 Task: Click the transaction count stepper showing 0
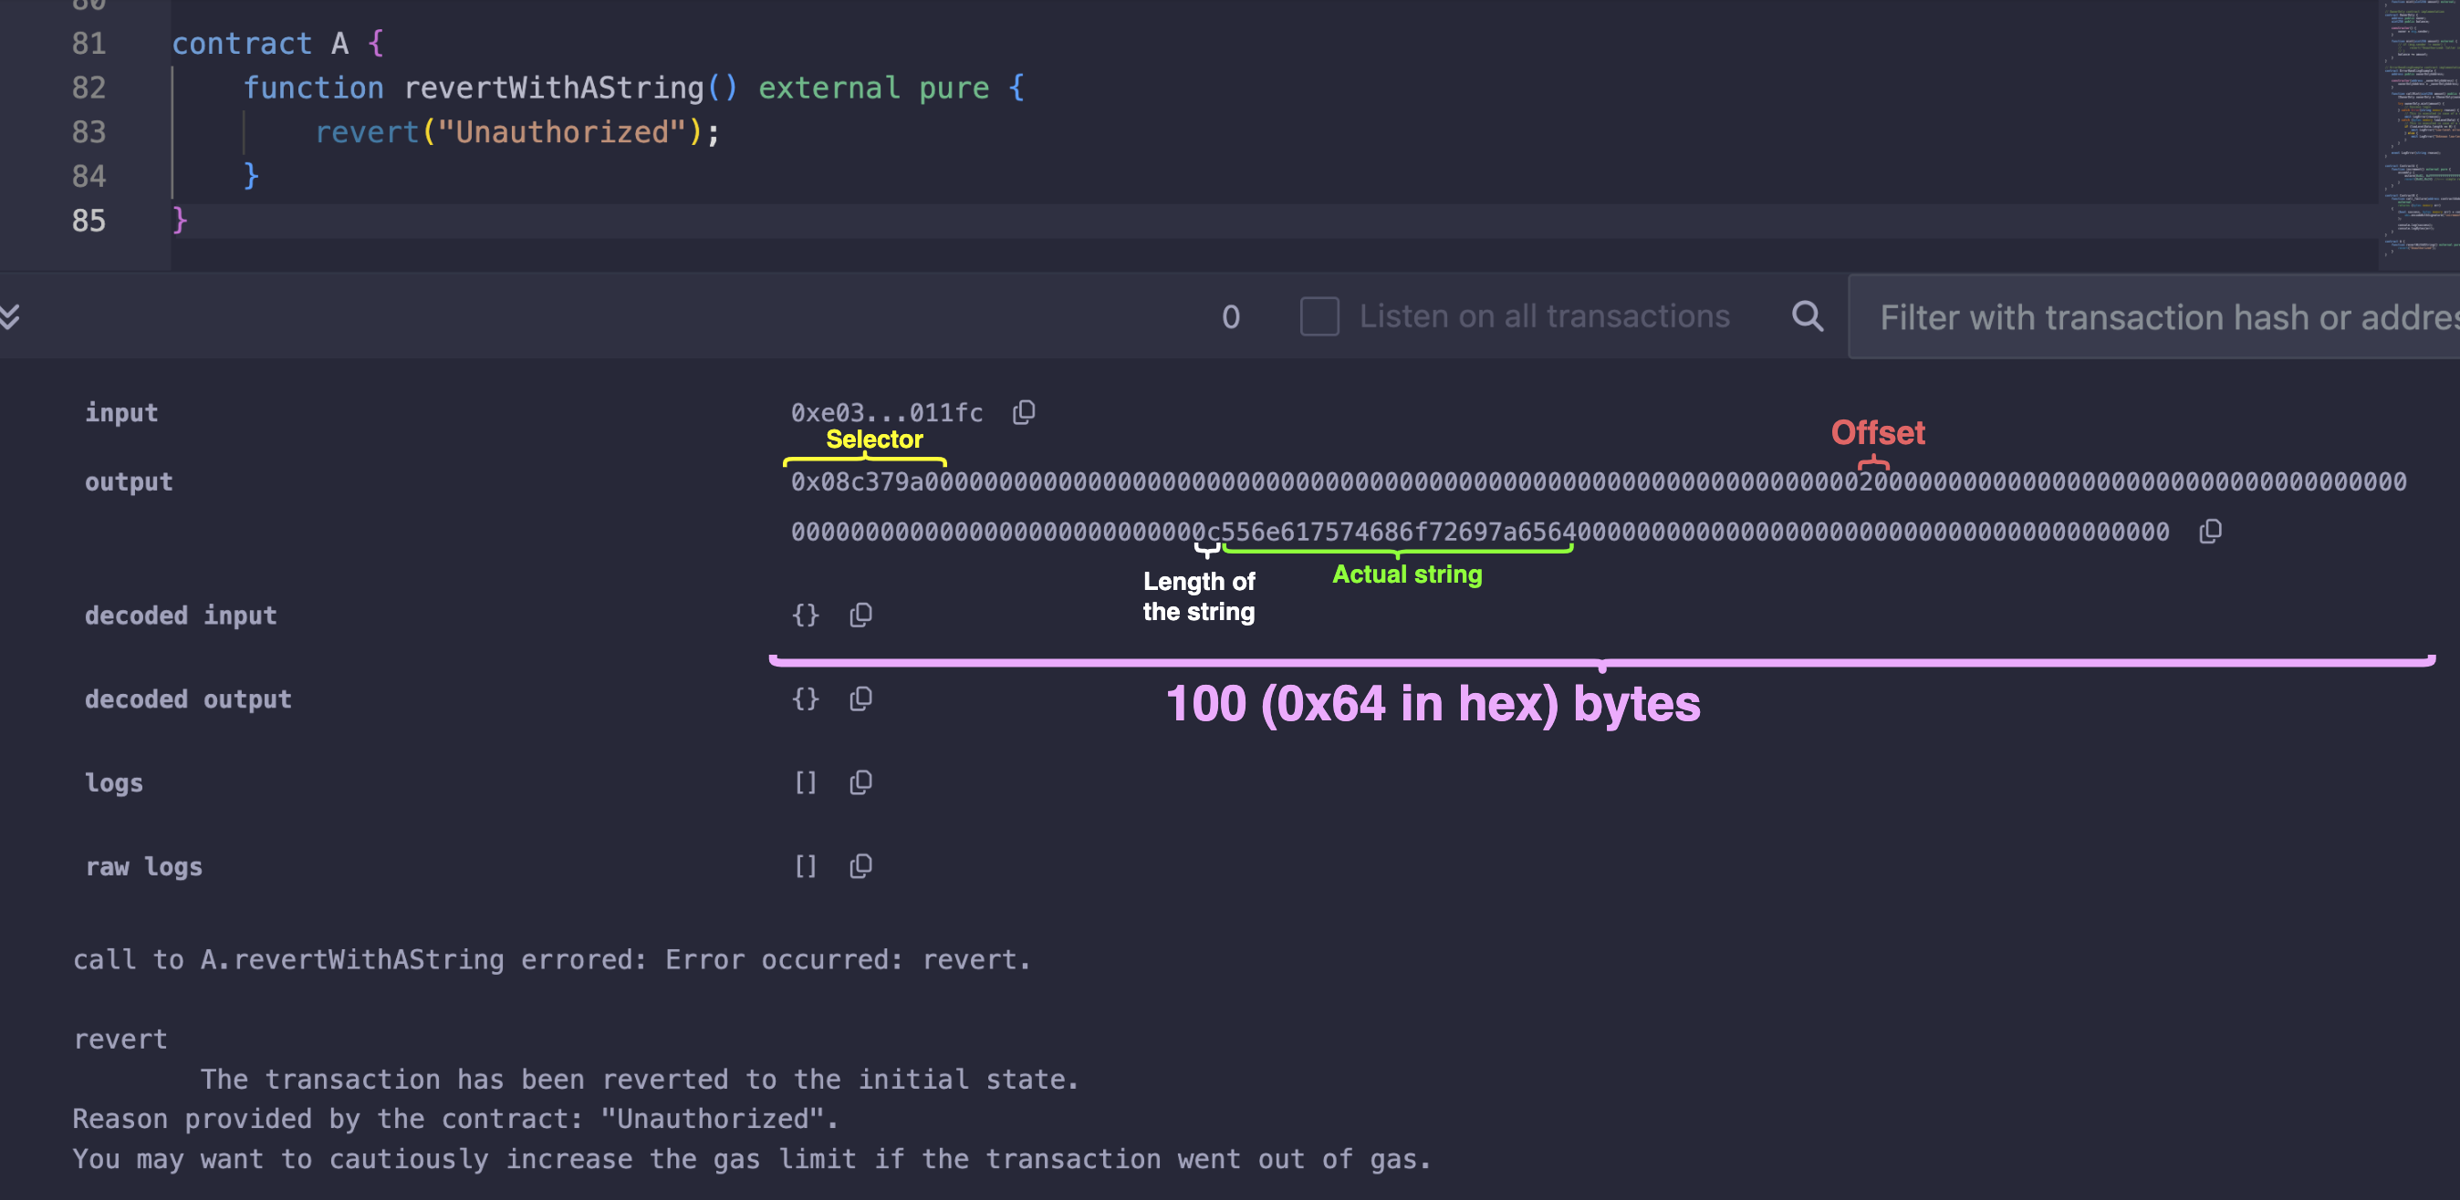(1232, 316)
